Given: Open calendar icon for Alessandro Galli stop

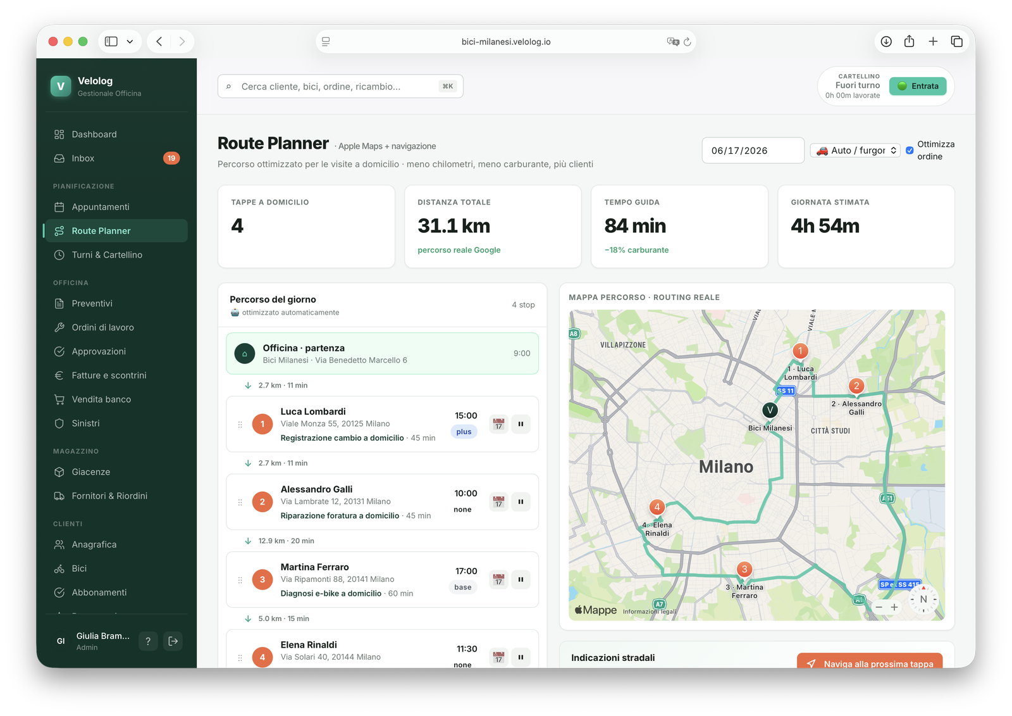Looking at the screenshot, I should pos(499,502).
